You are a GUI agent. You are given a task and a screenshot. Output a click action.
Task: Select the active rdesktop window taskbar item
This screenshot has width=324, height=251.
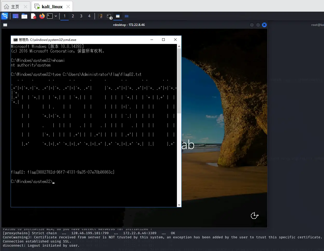tap(118, 16)
